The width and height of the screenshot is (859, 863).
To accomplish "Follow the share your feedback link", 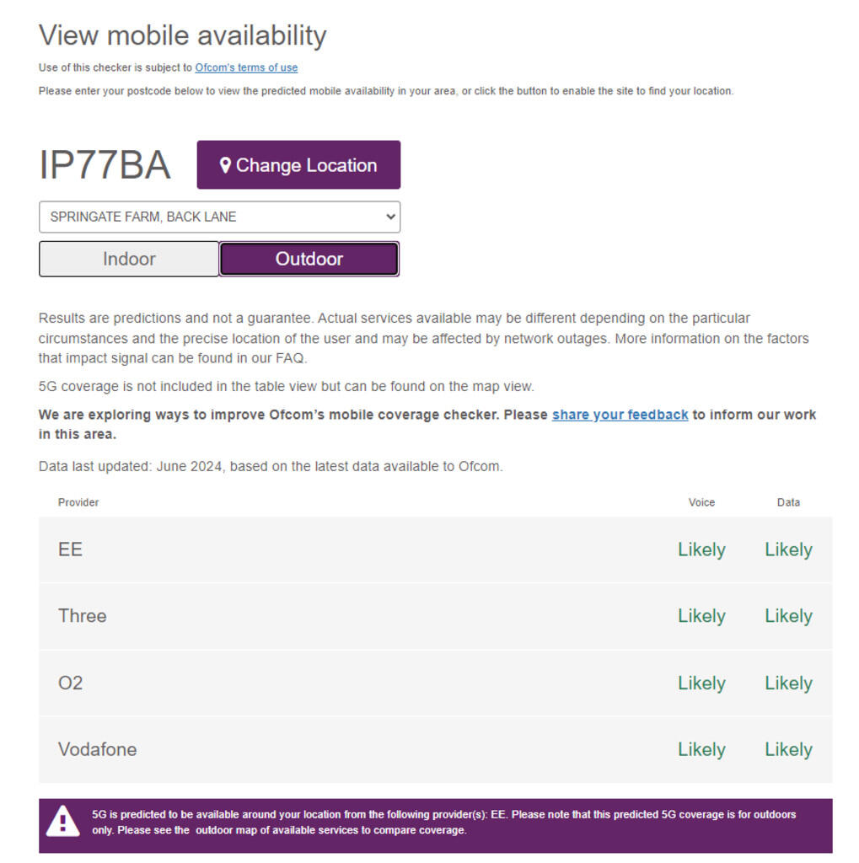I will click(x=620, y=415).
